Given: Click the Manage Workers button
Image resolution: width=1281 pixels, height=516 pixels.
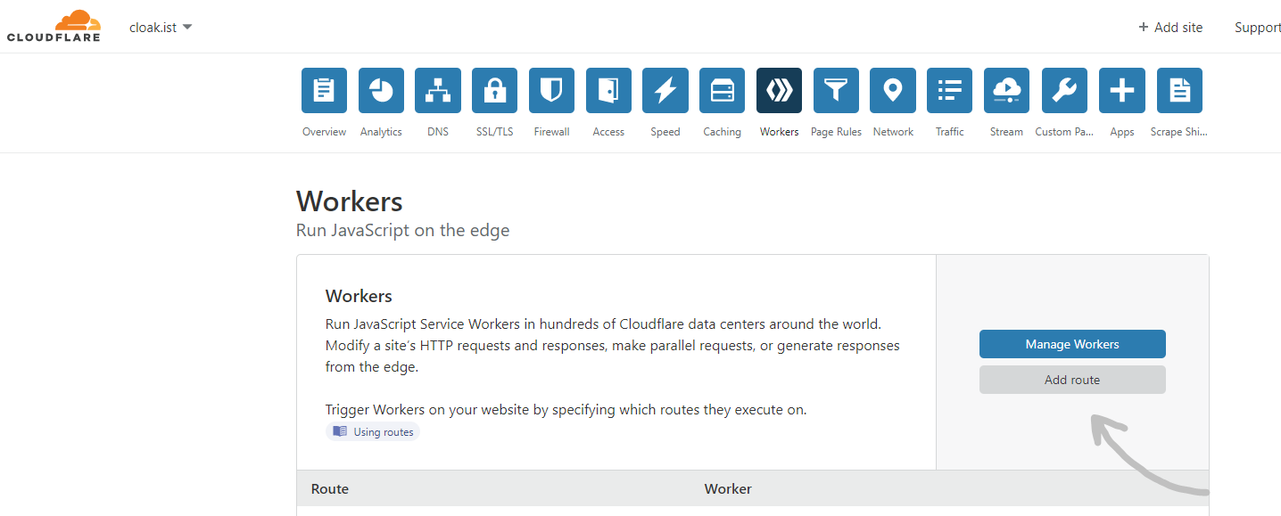Looking at the screenshot, I should (1072, 344).
